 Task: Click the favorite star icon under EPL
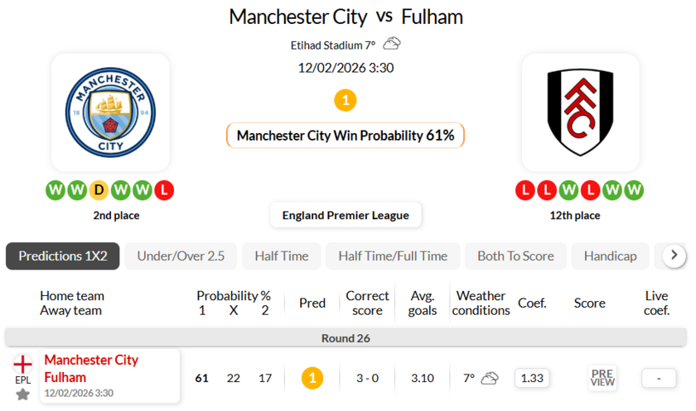22,394
